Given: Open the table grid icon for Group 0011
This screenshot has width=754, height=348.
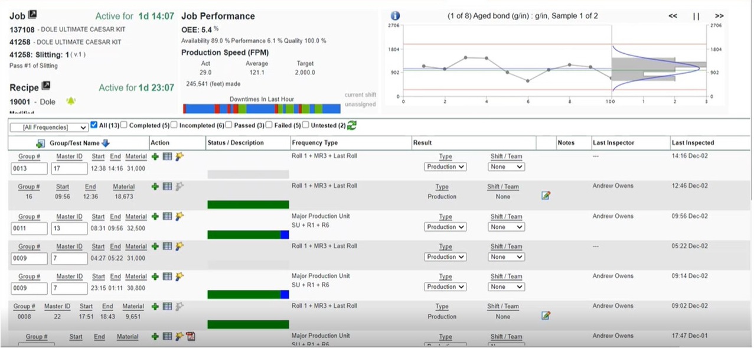Looking at the screenshot, I should click(167, 216).
